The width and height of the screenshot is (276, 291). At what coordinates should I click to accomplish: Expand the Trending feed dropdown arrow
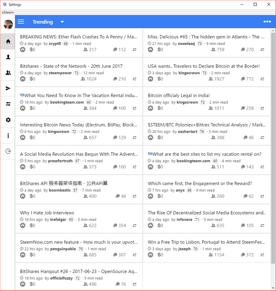(x=62, y=22)
